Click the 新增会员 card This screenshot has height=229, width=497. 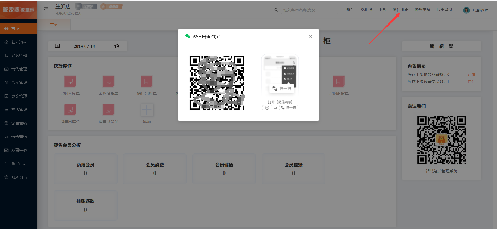85,169
